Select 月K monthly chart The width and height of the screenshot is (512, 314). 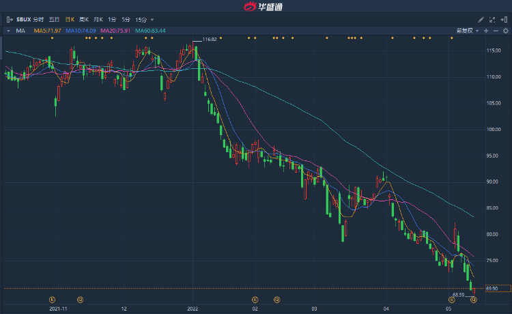pos(100,20)
